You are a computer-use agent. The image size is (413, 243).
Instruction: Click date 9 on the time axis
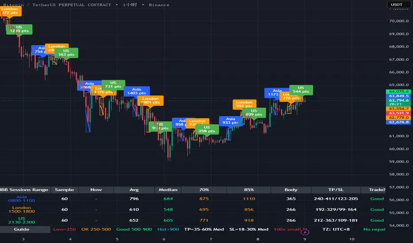coord(305,239)
